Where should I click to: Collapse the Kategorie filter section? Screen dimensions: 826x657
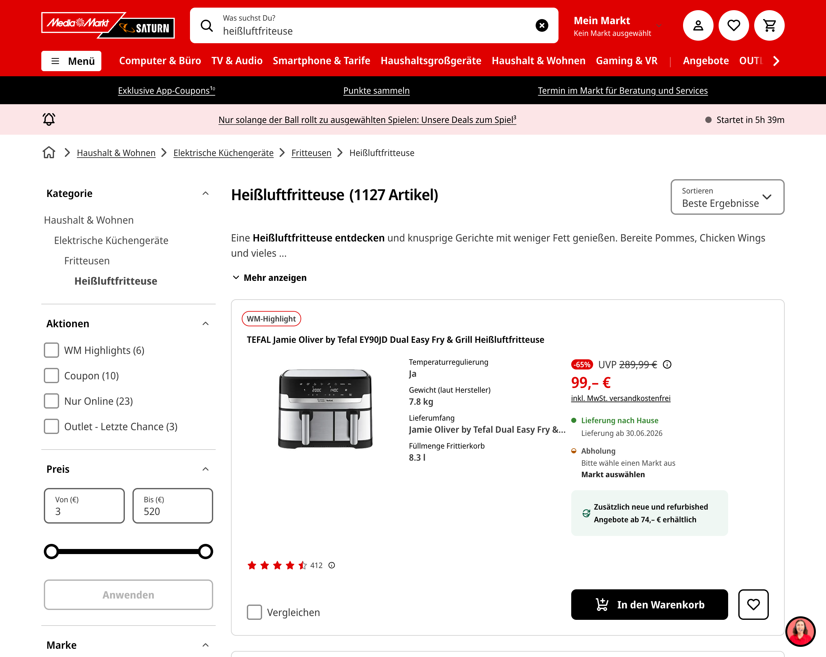tap(205, 193)
